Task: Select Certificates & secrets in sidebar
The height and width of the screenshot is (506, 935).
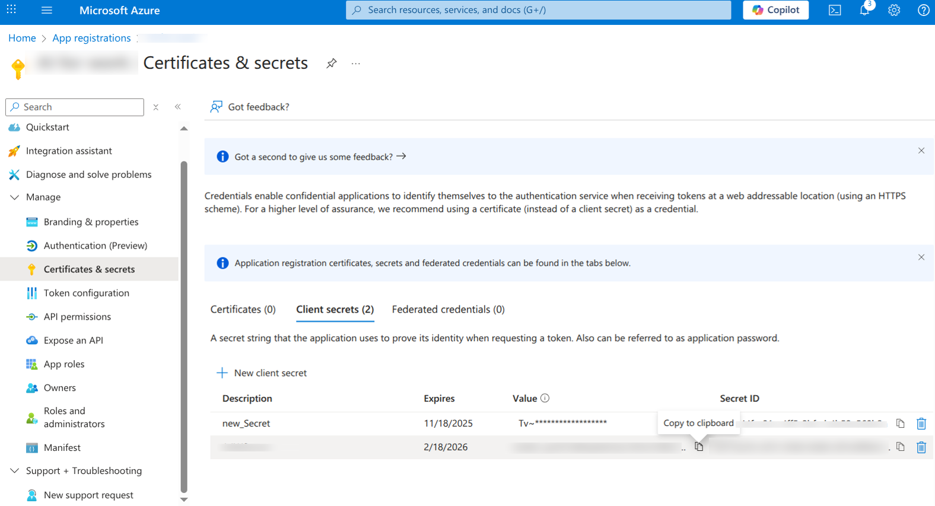Action: [89, 269]
